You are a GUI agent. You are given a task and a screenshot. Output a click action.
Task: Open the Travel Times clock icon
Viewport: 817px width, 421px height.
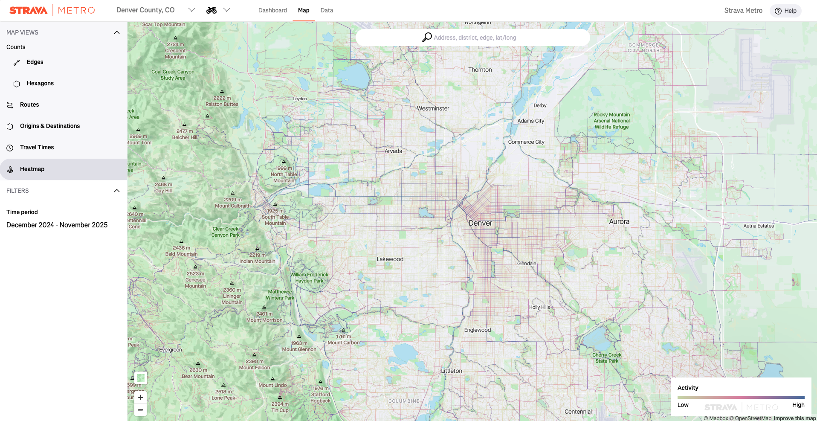pyautogui.click(x=9, y=147)
